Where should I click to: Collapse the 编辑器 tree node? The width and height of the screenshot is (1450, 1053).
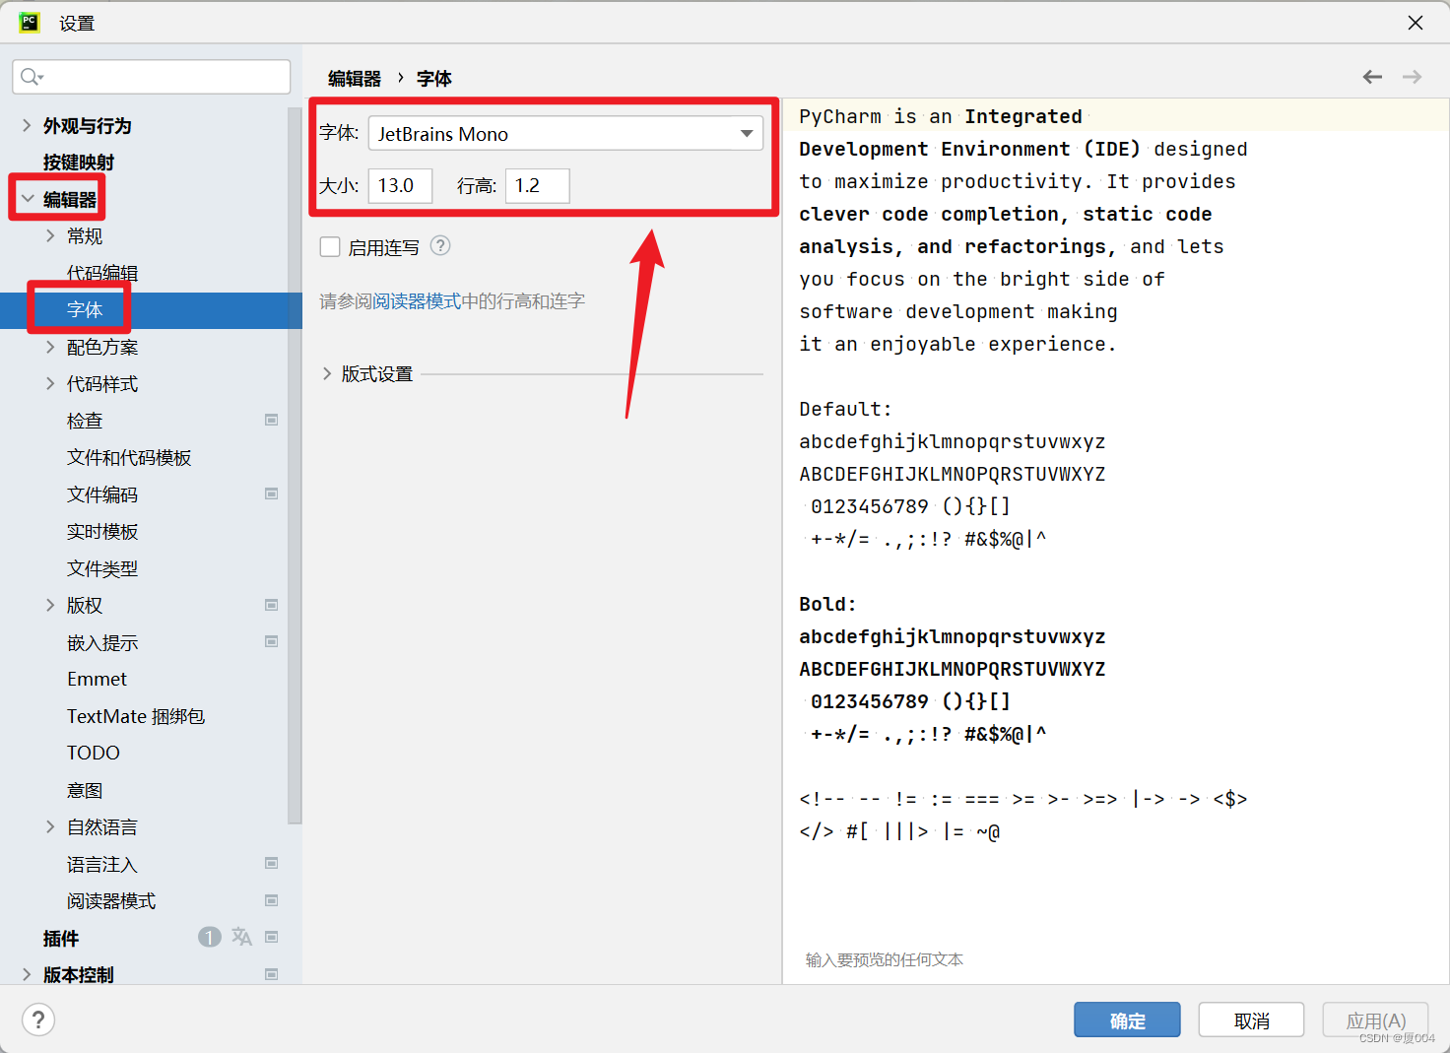pyautogui.click(x=27, y=199)
